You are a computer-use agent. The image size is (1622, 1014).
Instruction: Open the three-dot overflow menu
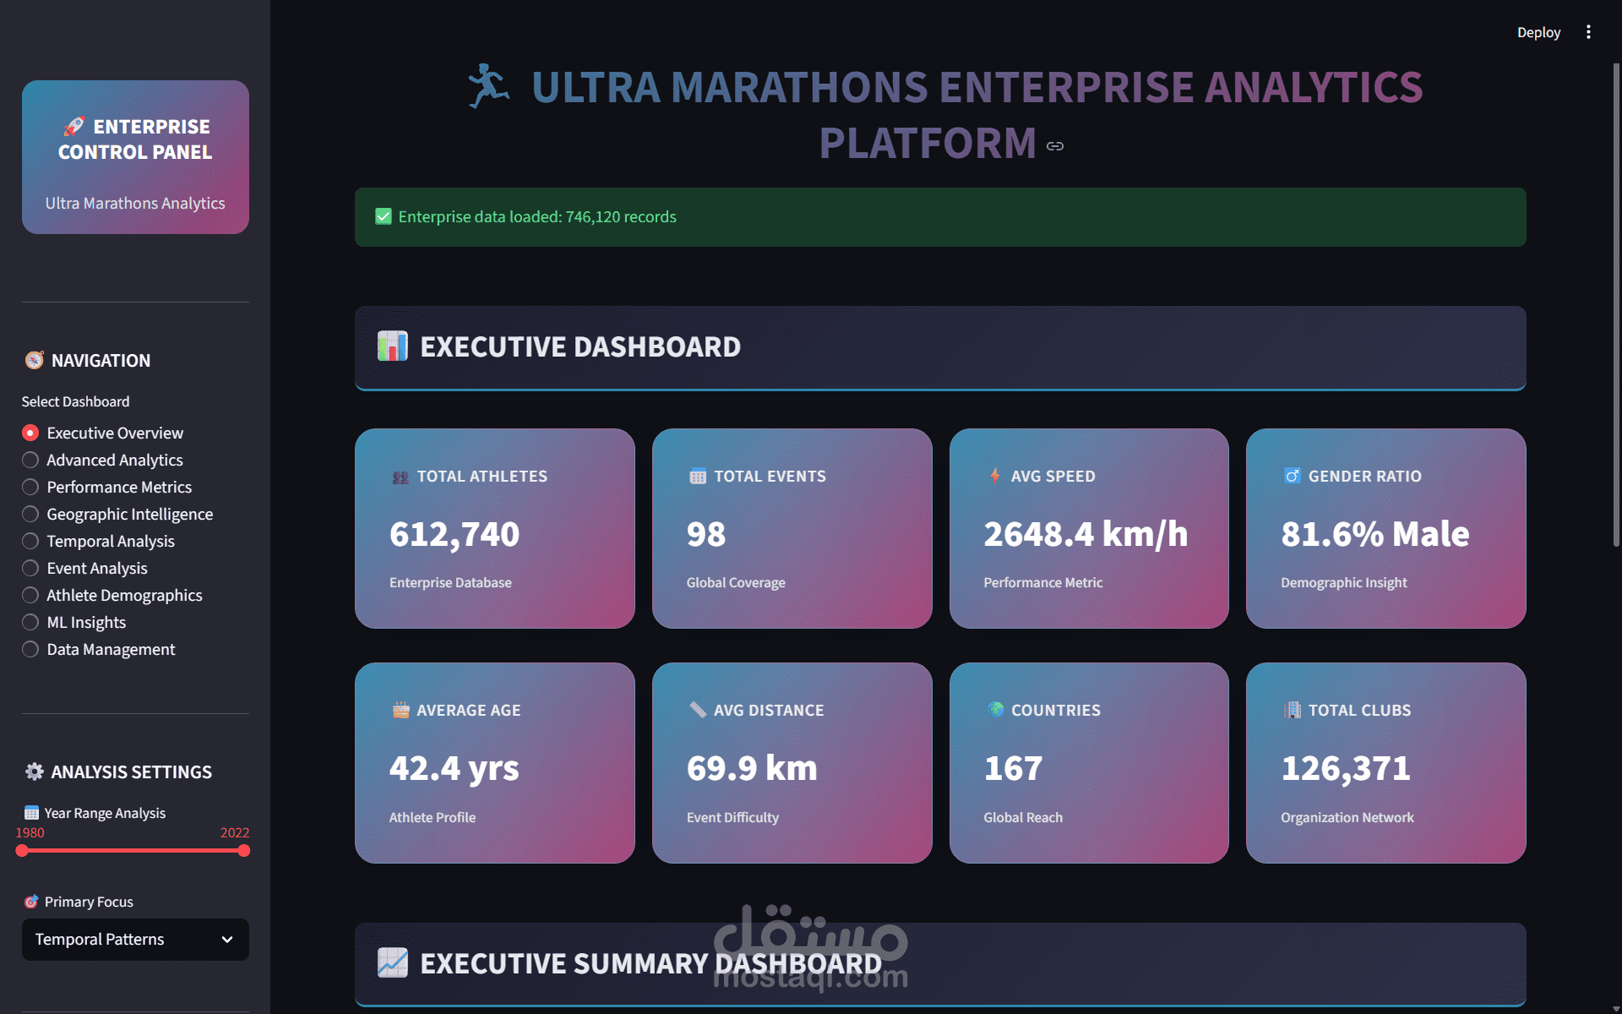coord(1590,31)
